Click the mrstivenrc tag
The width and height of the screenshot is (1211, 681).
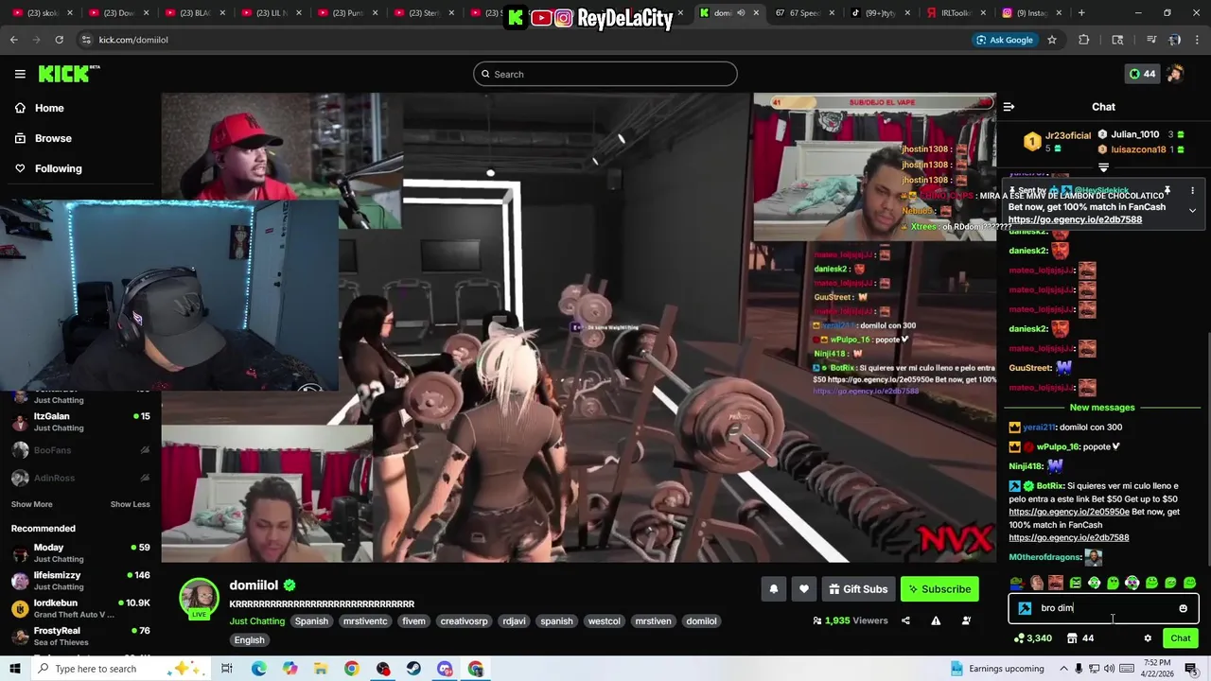click(365, 621)
